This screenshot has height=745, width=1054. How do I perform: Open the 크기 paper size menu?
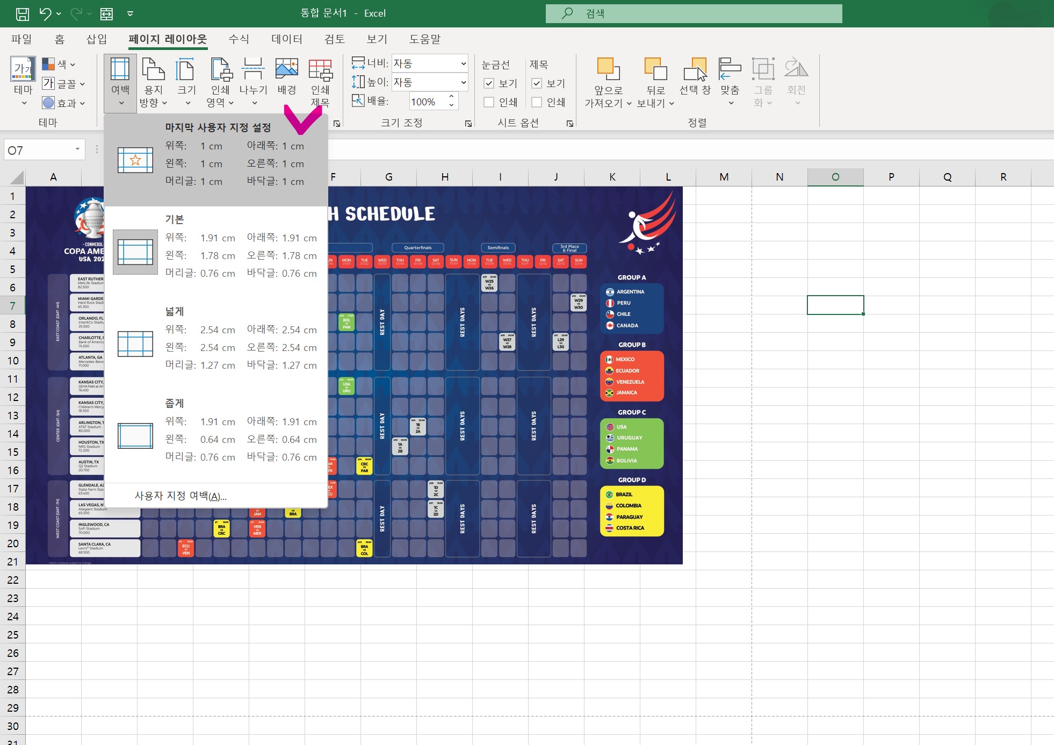pyautogui.click(x=186, y=82)
